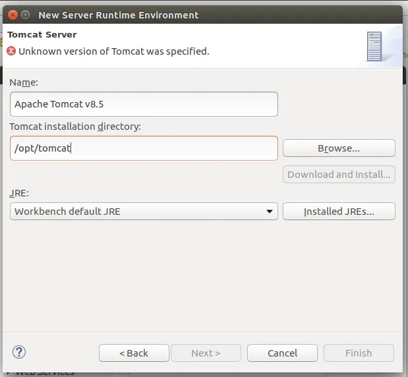Cancel the server runtime dialog
This screenshot has width=408, height=377.
point(282,353)
